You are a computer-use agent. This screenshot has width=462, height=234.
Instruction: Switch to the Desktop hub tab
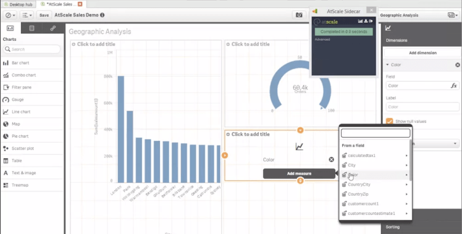click(x=18, y=4)
